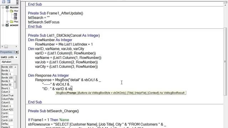Image resolution: width=228 pixels, height=128 pixels.
Task: Select the Colum property with value False
Action: pos(7,99)
